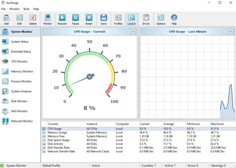Open the Options toolbar icon

coord(161,19)
